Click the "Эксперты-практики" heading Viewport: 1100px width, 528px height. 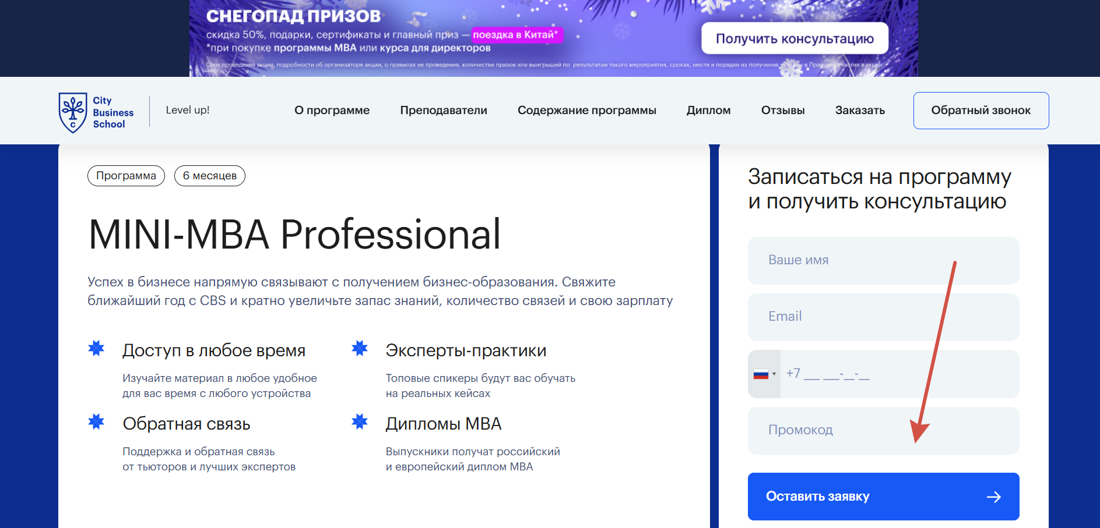(466, 350)
